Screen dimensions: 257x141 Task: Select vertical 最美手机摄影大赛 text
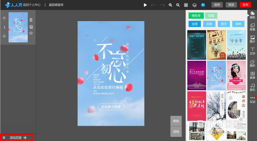pos(127,58)
